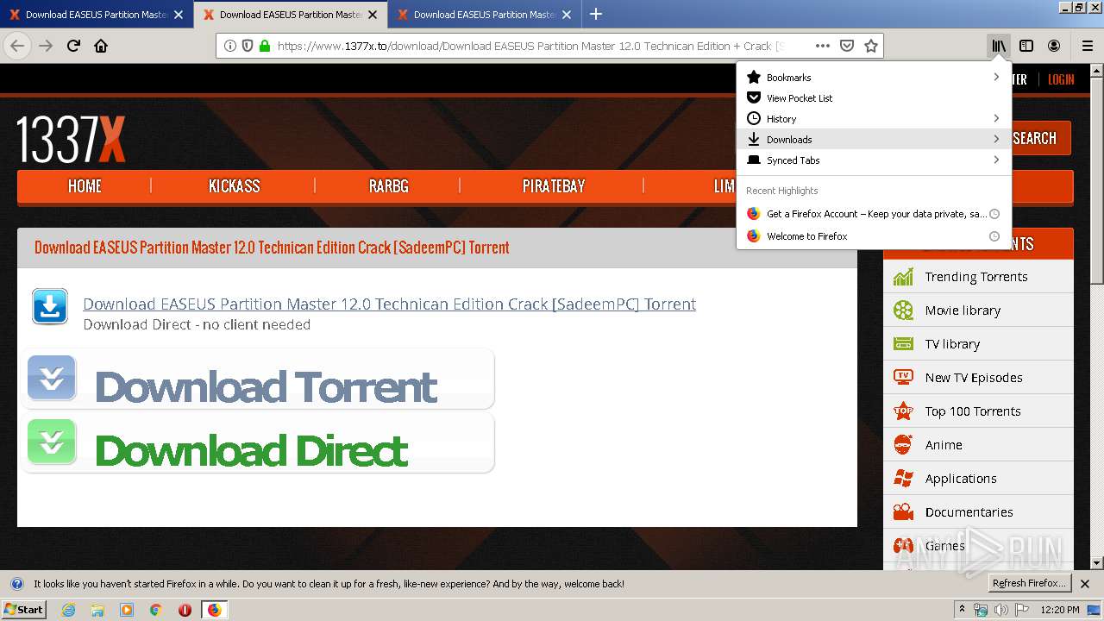Show hidden system tray icons arrow

[x=962, y=610]
